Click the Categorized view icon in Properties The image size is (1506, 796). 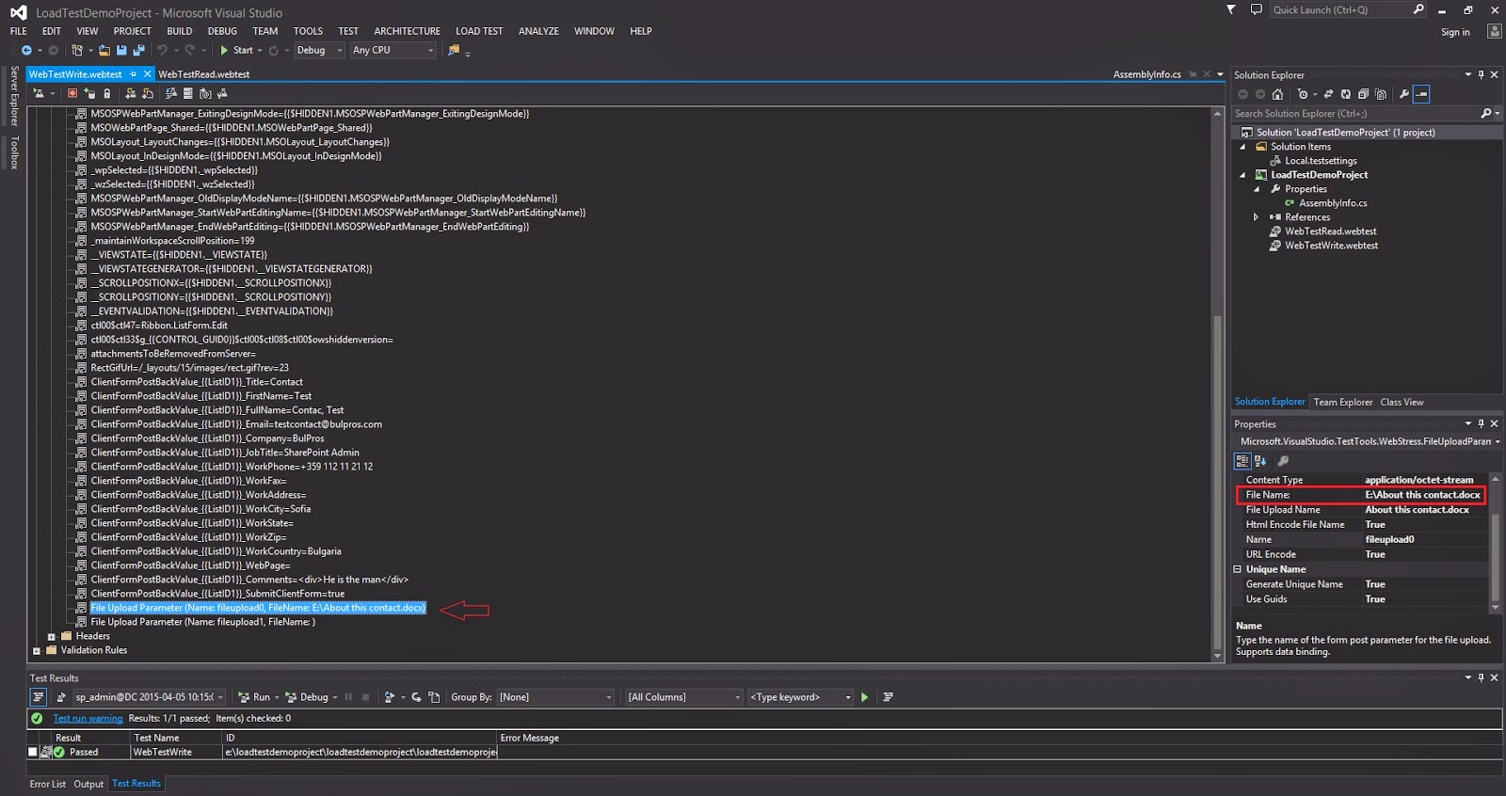point(1242,461)
